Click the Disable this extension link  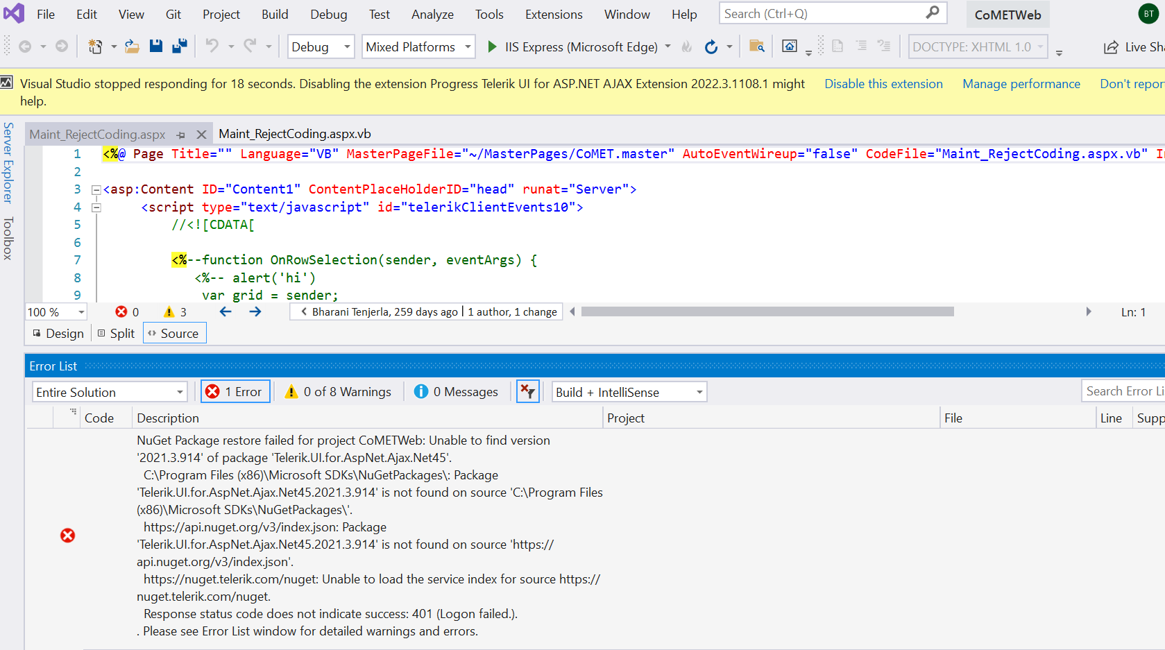pos(883,84)
